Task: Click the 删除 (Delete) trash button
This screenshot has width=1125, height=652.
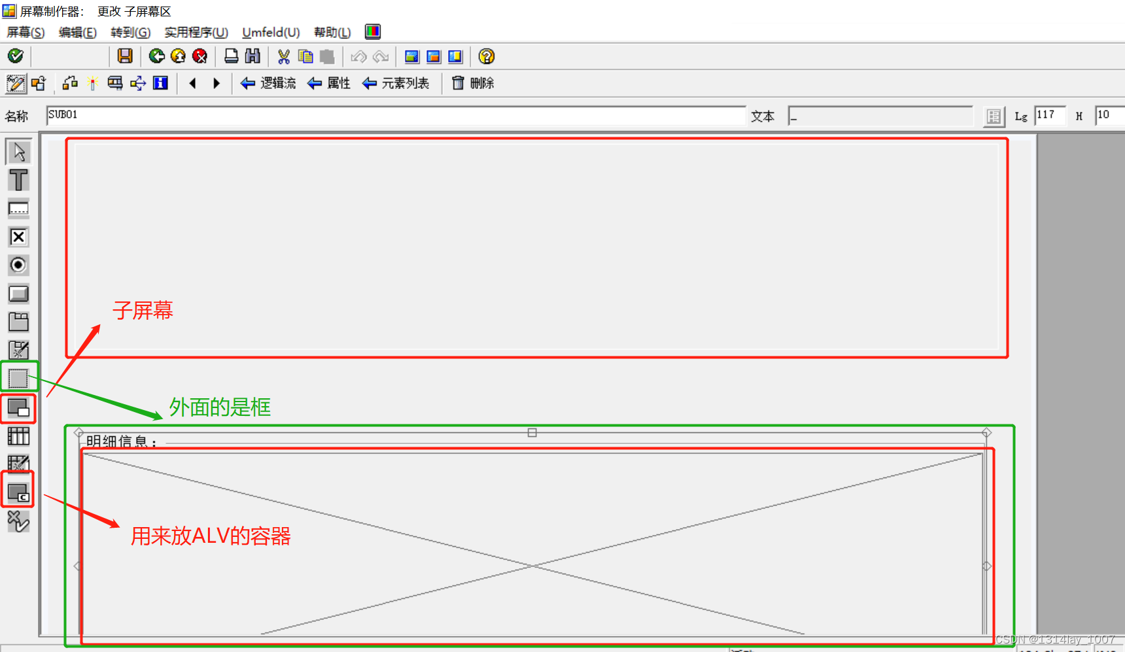Action: 473,83
